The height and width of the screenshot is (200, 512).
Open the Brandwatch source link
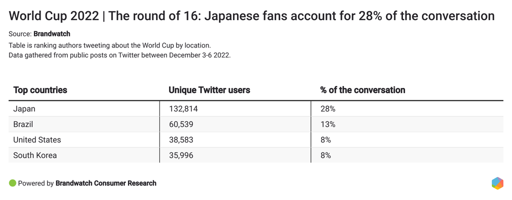[x=51, y=34]
